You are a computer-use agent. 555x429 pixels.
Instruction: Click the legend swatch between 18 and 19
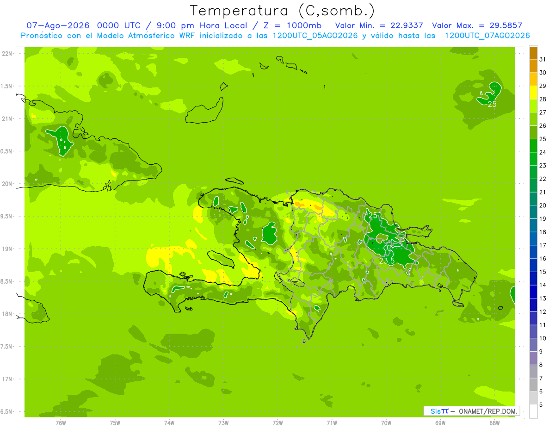533,225
